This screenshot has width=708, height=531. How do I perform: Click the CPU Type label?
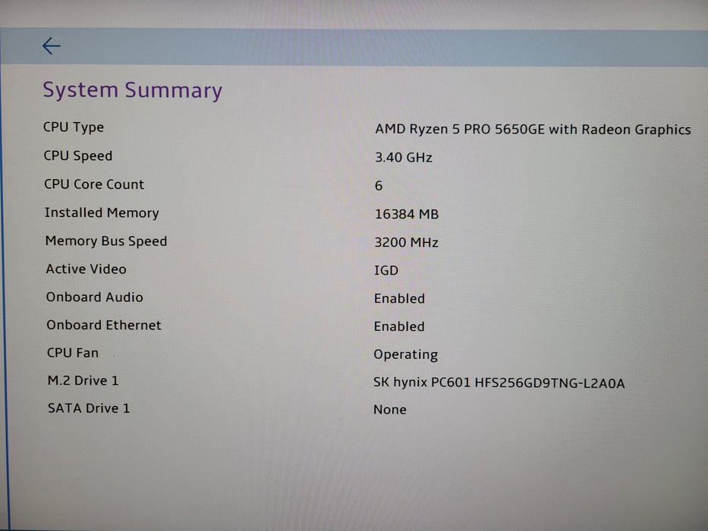[x=74, y=127]
